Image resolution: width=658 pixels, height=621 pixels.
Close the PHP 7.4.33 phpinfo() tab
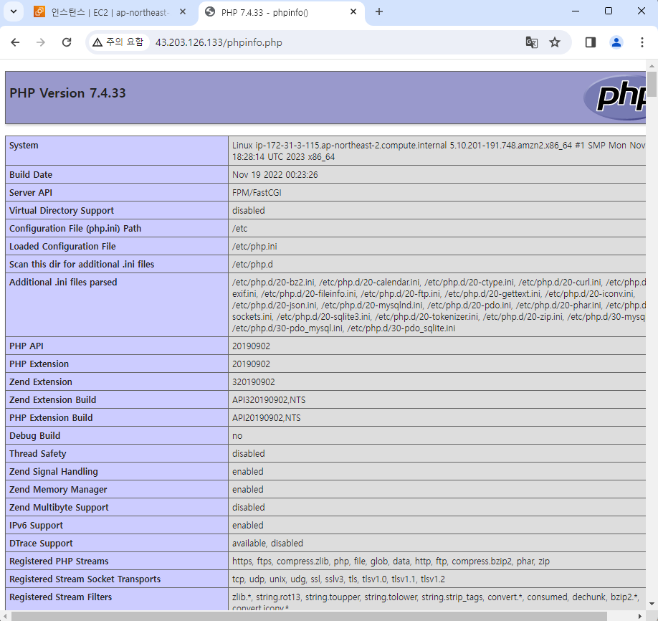click(353, 11)
